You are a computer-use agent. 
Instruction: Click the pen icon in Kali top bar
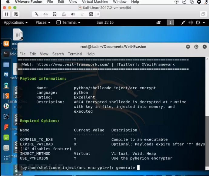[x=183, y=22]
